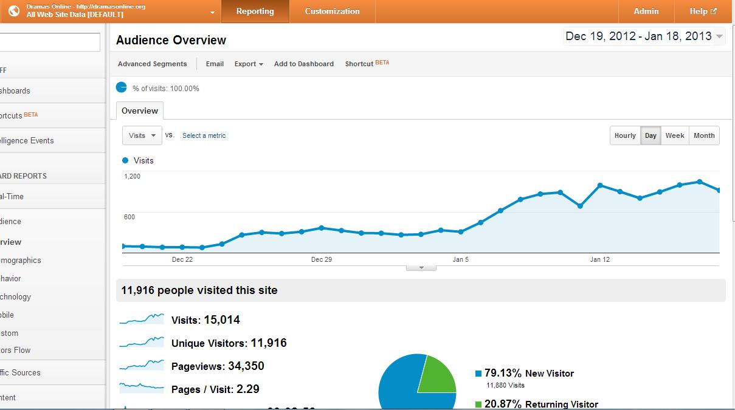Click the green Returning Visitor legend swatch

pyautogui.click(x=478, y=404)
